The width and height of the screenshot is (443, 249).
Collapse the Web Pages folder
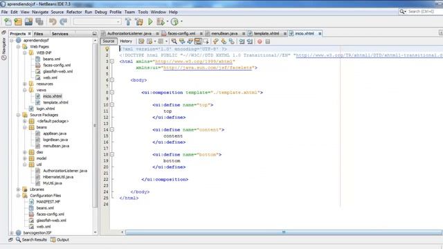pyautogui.click(x=19, y=46)
